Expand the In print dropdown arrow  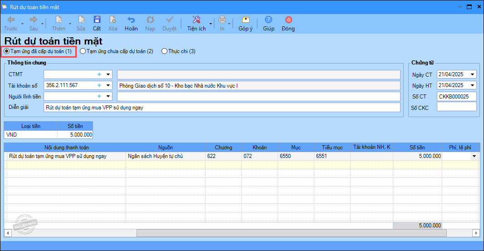pos(230,24)
